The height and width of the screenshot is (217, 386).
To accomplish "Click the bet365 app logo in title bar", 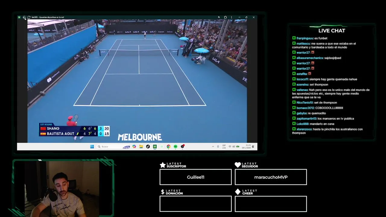I will point(19,17).
